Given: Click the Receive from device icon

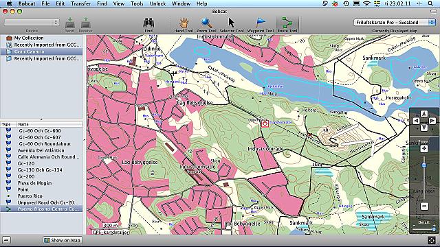Looking at the screenshot, I should click(85, 23).
